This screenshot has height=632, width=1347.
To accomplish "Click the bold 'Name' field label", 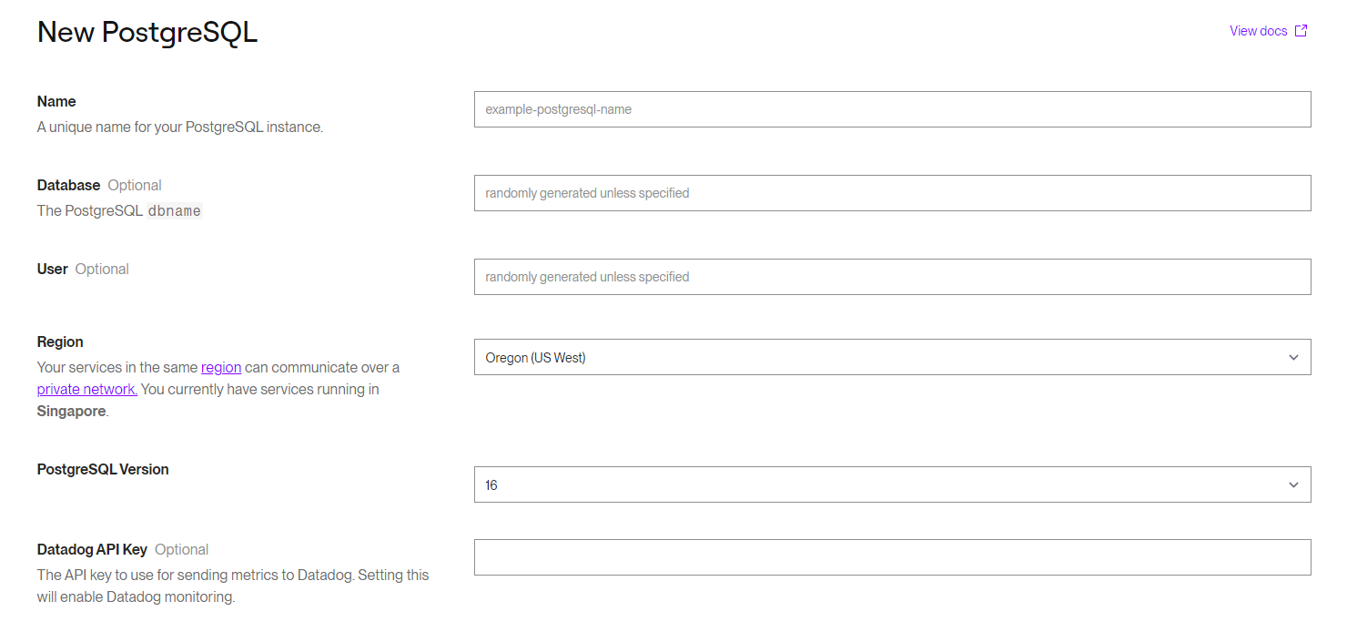I will tap(56, 102).
